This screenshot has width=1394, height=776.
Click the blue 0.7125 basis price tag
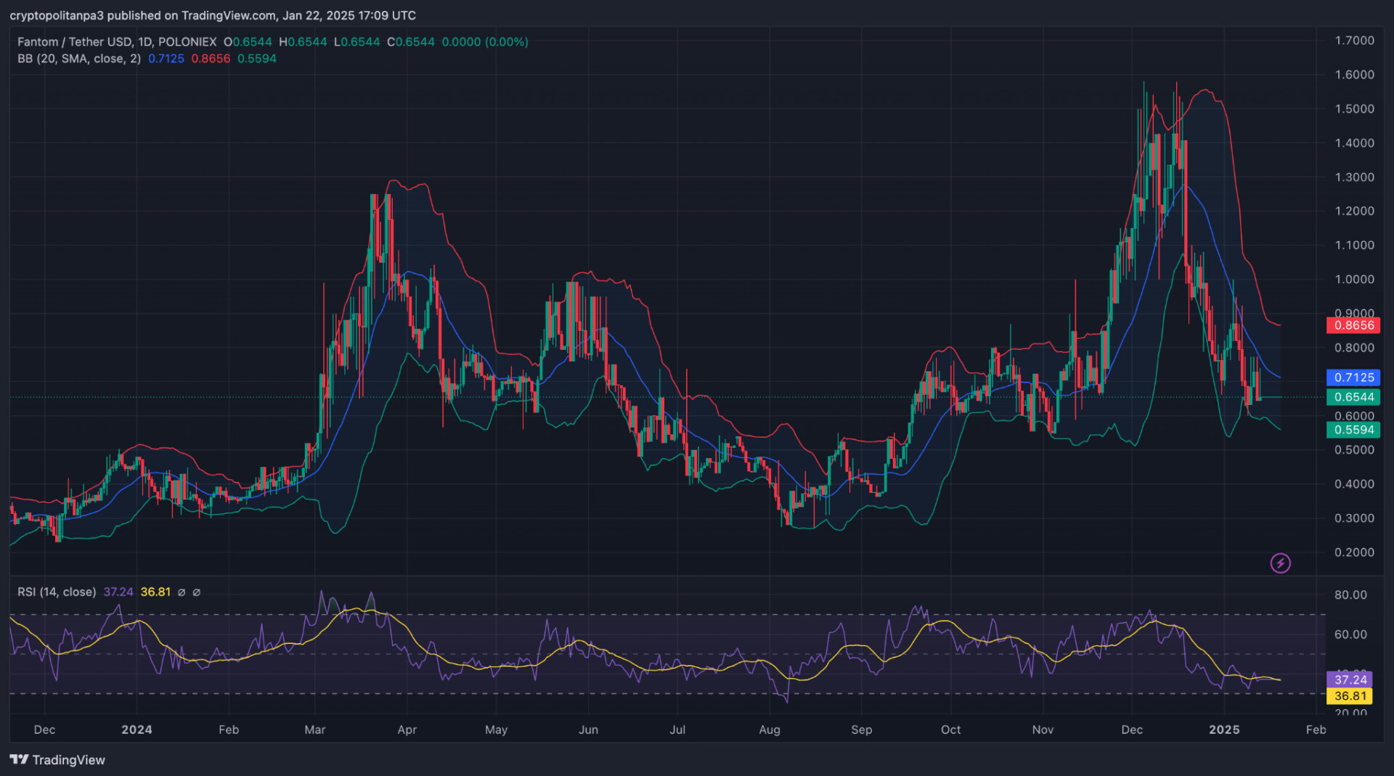[1353, 377]
